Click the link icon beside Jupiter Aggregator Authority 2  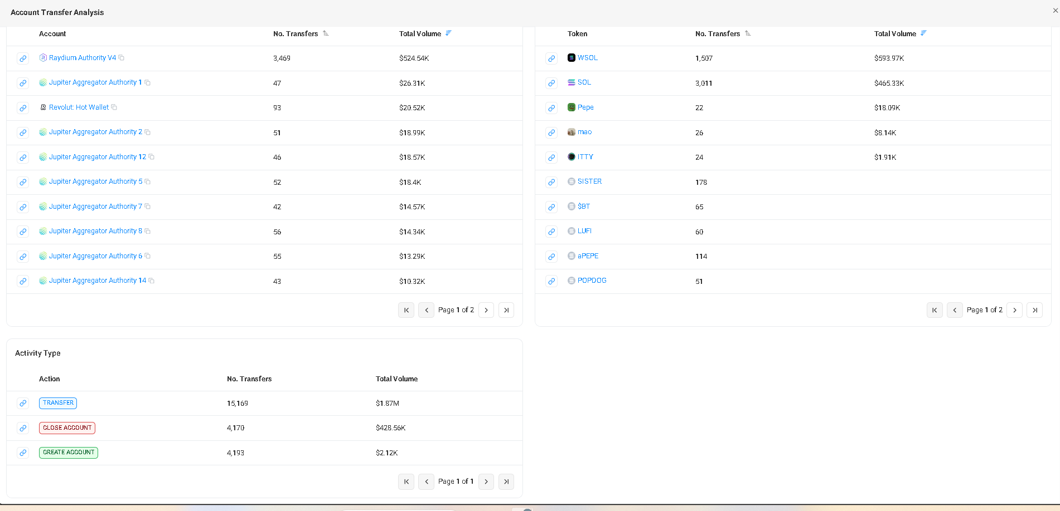click(x=23, y=132)
